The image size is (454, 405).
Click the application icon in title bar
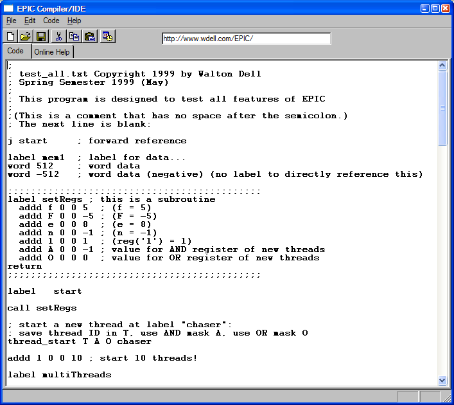tap(8, 8)
